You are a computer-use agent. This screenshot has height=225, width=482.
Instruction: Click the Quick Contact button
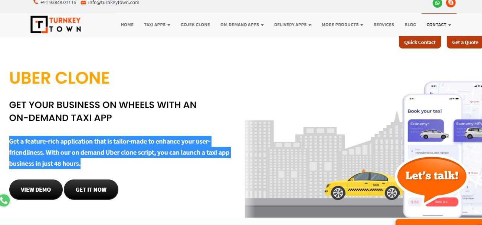(x=420, y=42)
